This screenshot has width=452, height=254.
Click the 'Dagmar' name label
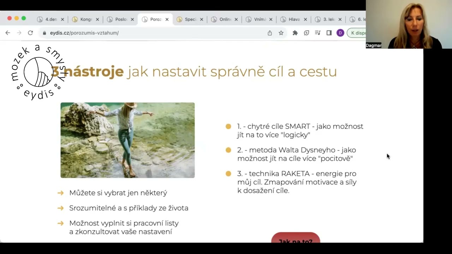pyautogui.click(x=374, y=46)
